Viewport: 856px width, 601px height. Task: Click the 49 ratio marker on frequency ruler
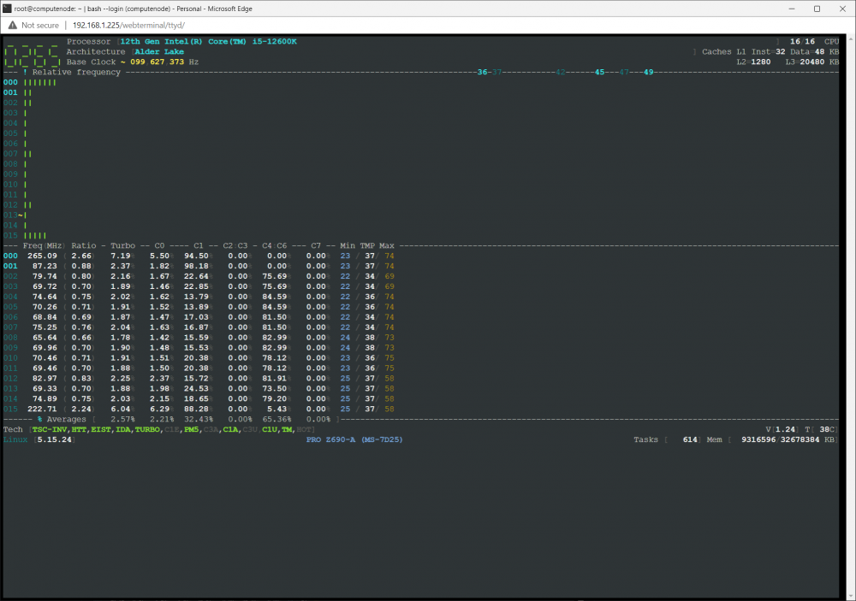[x=648, y=72]
